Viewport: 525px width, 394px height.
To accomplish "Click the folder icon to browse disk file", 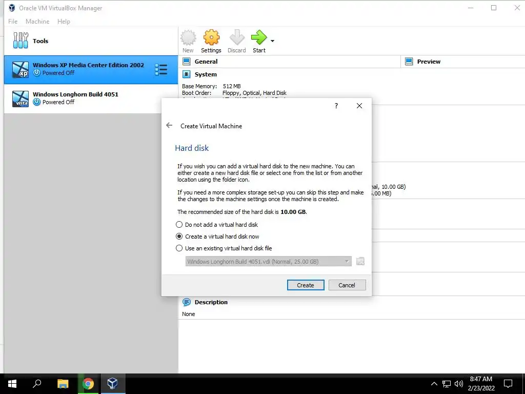I will point(360,261).
